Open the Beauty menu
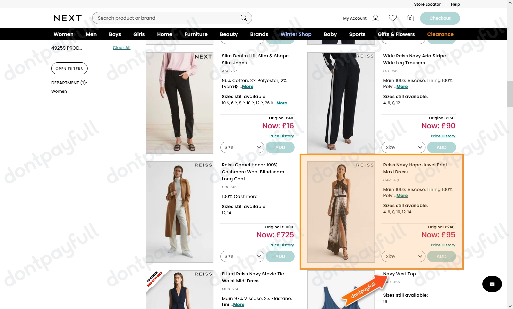The height and width of the screenshot is (309, 513). pos(229,34)
